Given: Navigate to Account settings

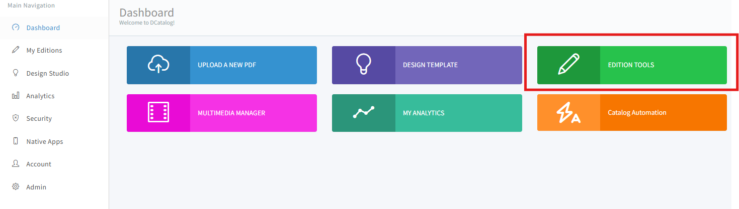Looking at the screenshot, I should (39, 164).
